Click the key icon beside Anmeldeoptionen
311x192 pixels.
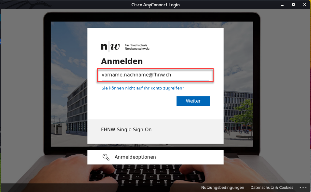click(x=106, y=157)
